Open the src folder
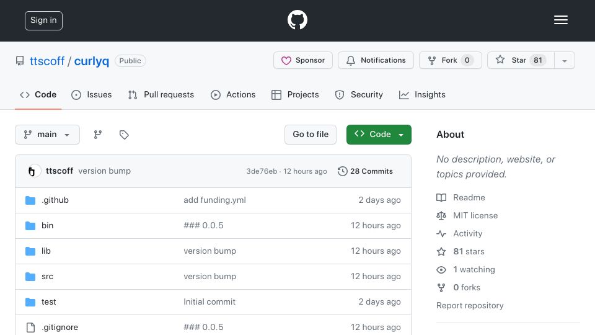The width and height of the screenshot is (595, 335). 48,277
